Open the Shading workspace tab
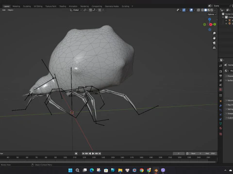The width and height of the screenshot is (233, 174). [x=63, y=6]
